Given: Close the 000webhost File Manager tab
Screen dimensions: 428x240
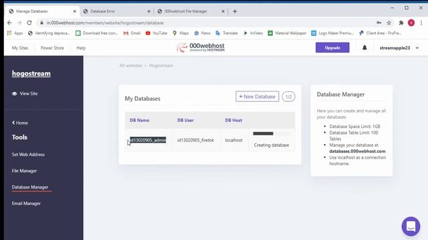Looking at the screenshot, I should point(223,11).
